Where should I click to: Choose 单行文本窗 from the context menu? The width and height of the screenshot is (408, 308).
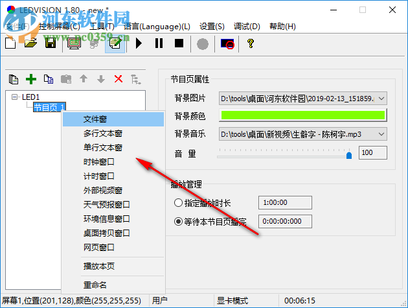[x=113, y=148]
